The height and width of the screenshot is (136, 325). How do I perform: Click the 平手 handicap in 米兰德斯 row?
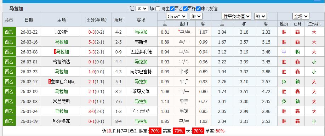click(184, 101)
